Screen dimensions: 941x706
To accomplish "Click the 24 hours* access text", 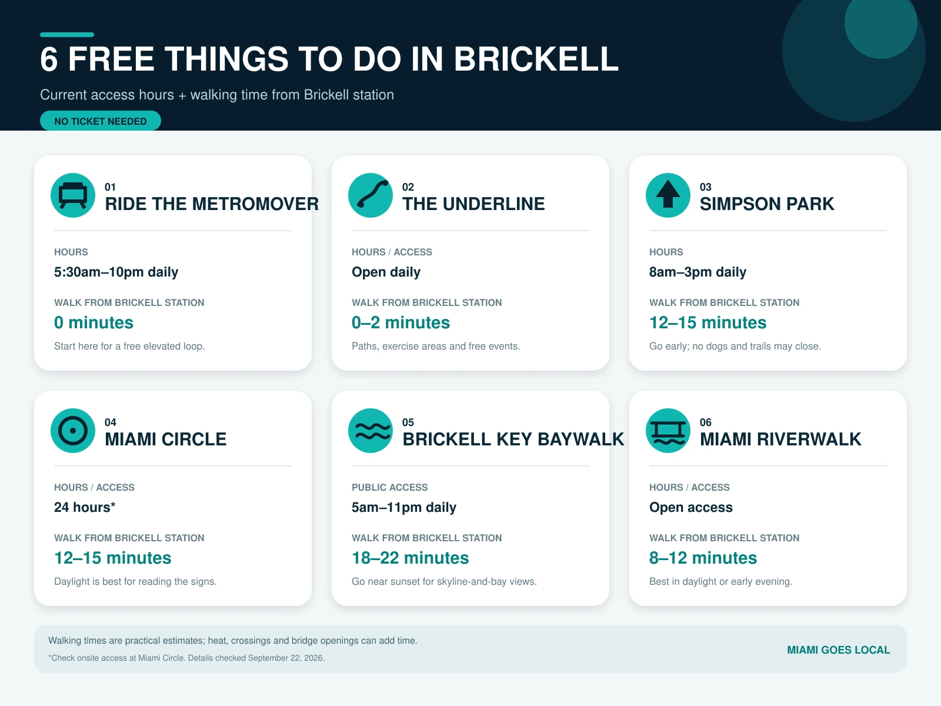I will (85, 507).
